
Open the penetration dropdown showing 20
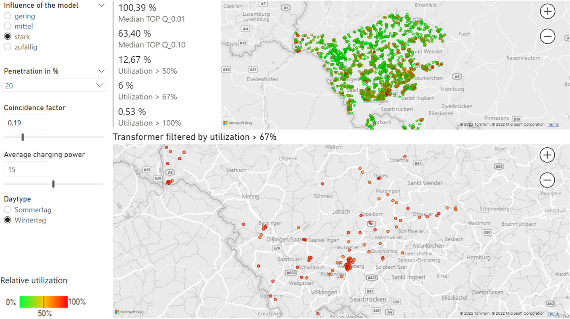(x=54, y=85)
